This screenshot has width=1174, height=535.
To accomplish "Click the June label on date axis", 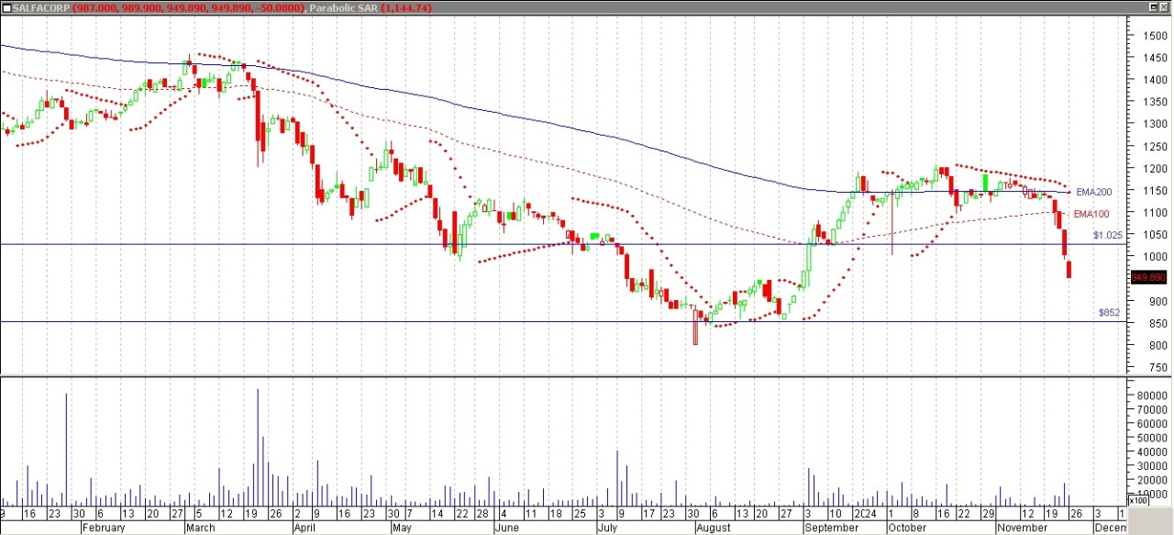I will (x=507, y=528).
